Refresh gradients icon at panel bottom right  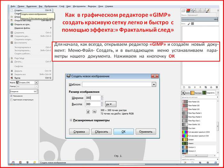click(216, 163)
